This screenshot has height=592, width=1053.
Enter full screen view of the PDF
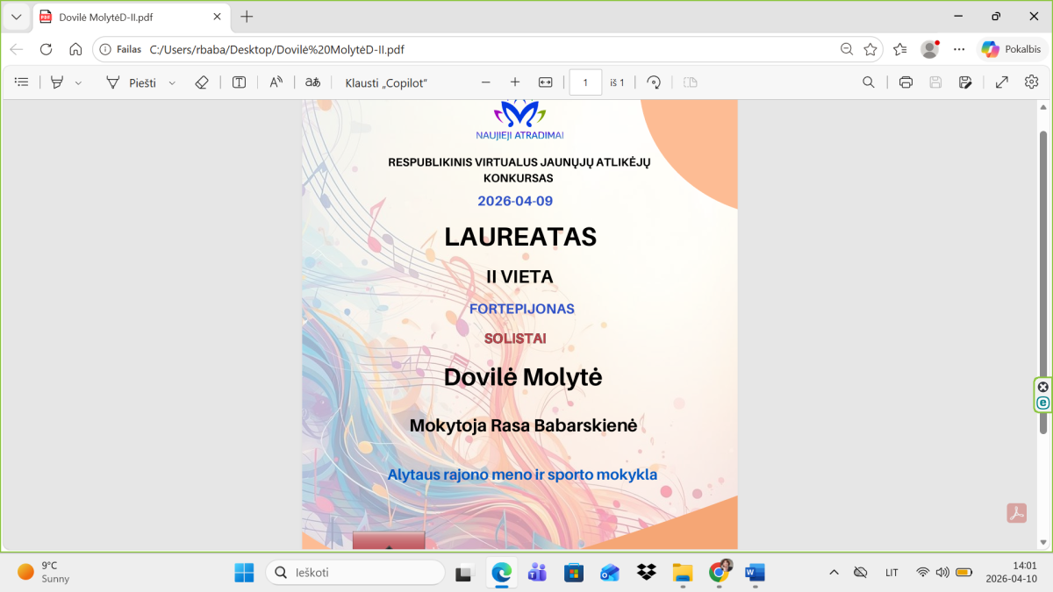(1001, 82)
